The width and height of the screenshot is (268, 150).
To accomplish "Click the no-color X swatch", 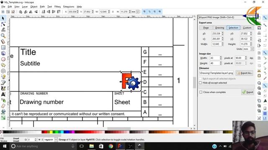I will pyautogui.click(x=2, y=132).
